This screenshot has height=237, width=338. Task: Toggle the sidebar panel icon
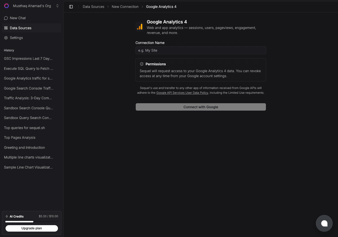coord(71,7)
